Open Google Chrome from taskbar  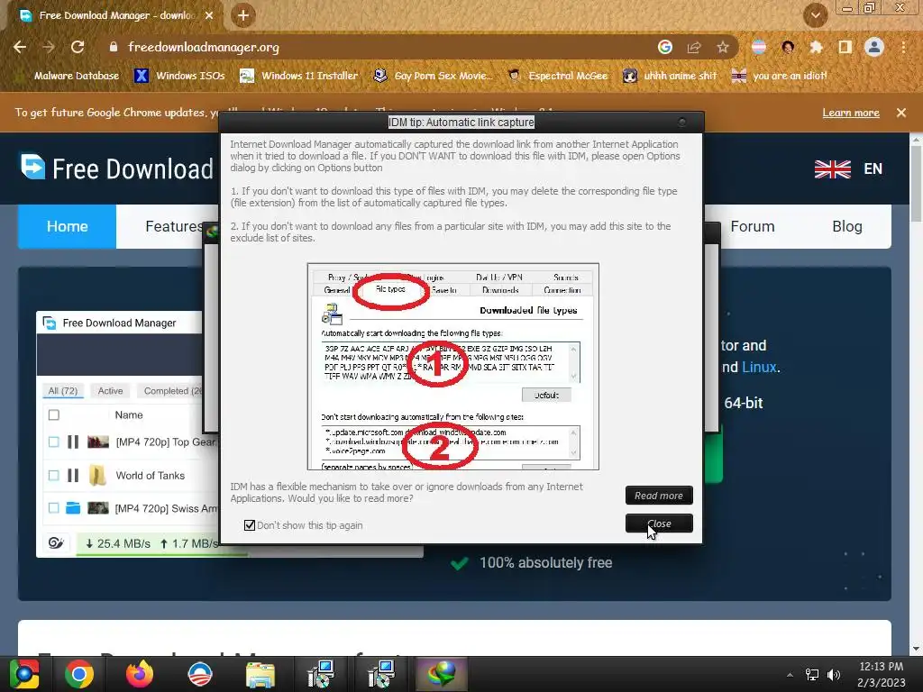coord(79,674)
